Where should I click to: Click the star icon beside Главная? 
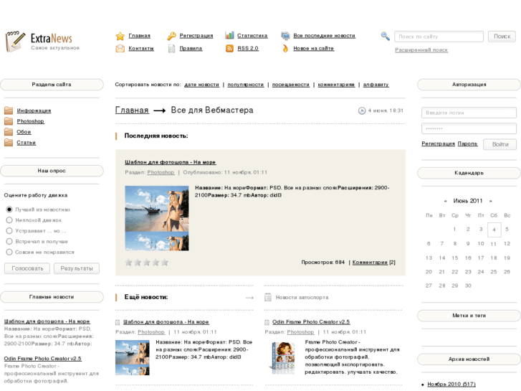[120, 36]
